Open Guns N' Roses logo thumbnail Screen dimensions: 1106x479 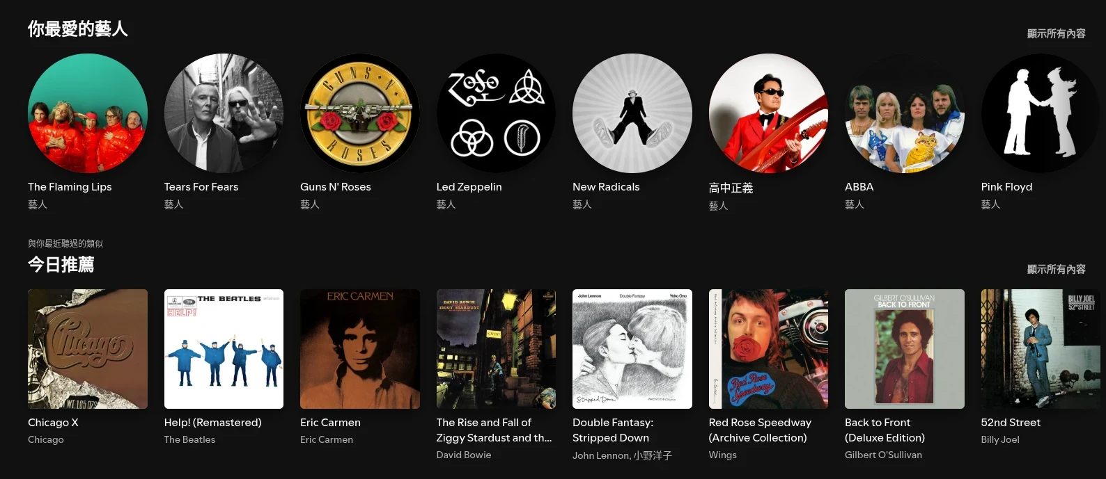360,113
